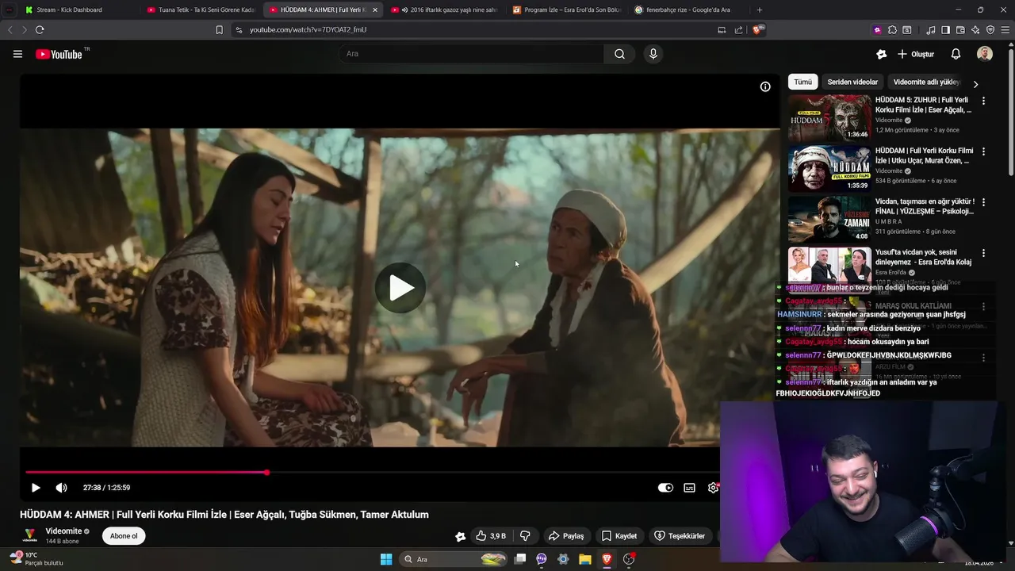Share the page via the address bar share icon
This screenshot has height=571, width=1015.
pyautogui.click(x=739, y=30)
